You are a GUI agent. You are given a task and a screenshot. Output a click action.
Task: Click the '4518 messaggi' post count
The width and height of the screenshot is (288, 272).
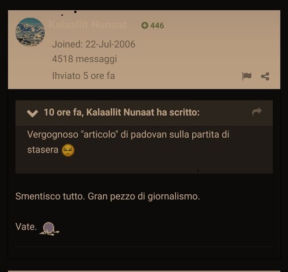[x=84, y=59]
